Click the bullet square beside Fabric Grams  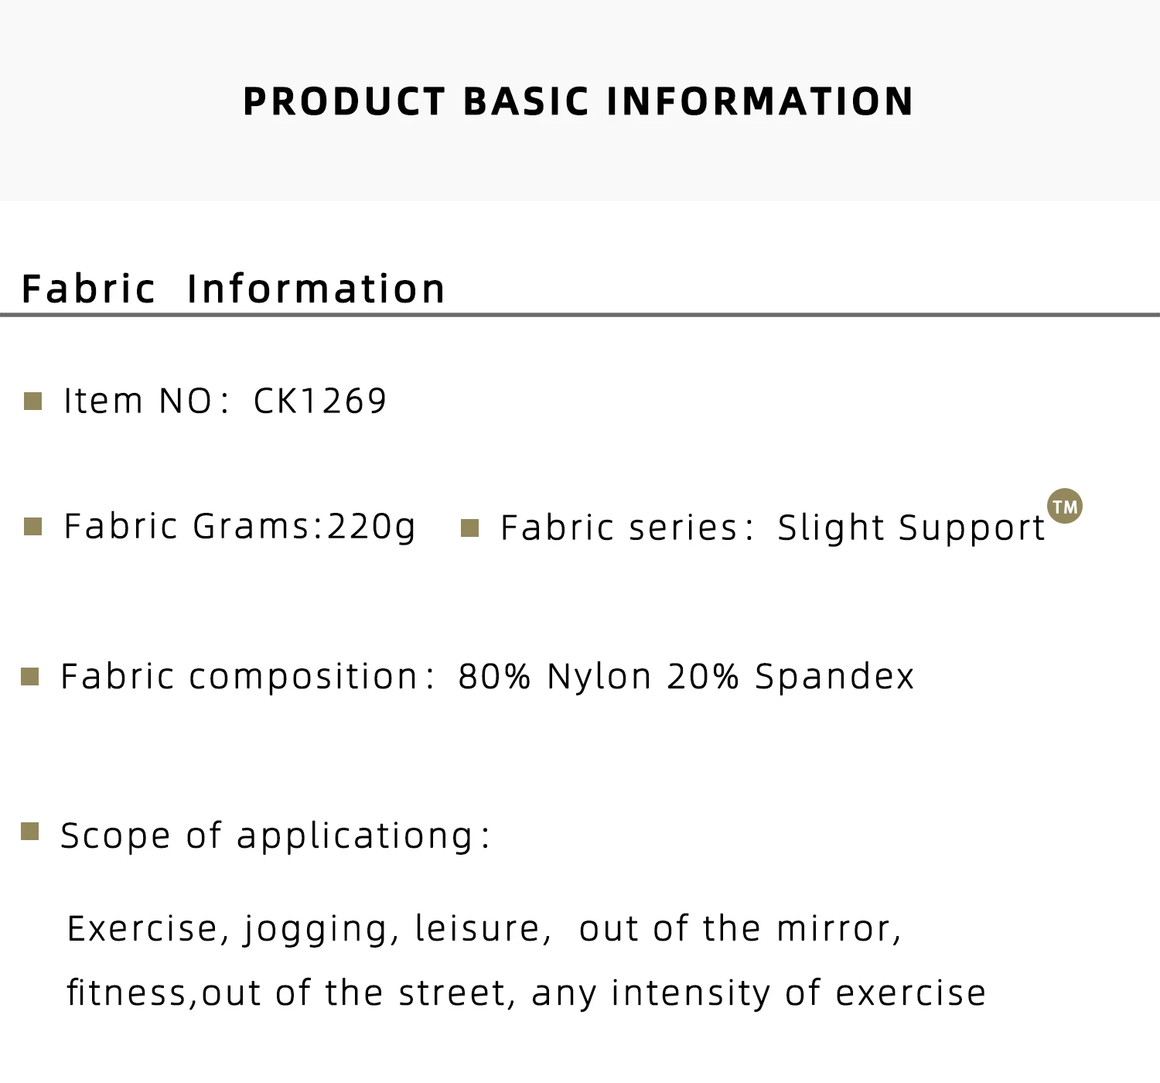pos(32,526)
